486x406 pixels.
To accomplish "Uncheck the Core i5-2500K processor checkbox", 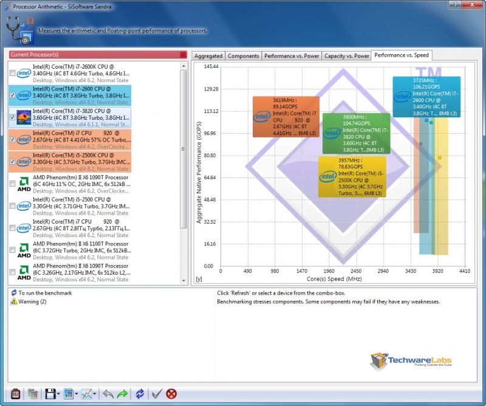I will (12, 162).
